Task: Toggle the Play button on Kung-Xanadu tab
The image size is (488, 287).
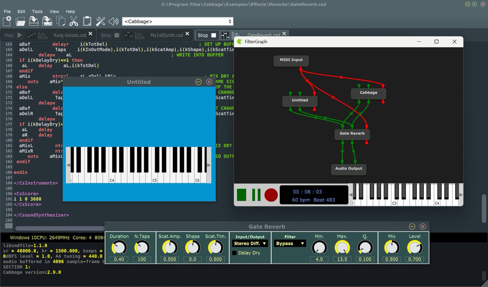Action: pyautogui.click(x=13, y=35)
